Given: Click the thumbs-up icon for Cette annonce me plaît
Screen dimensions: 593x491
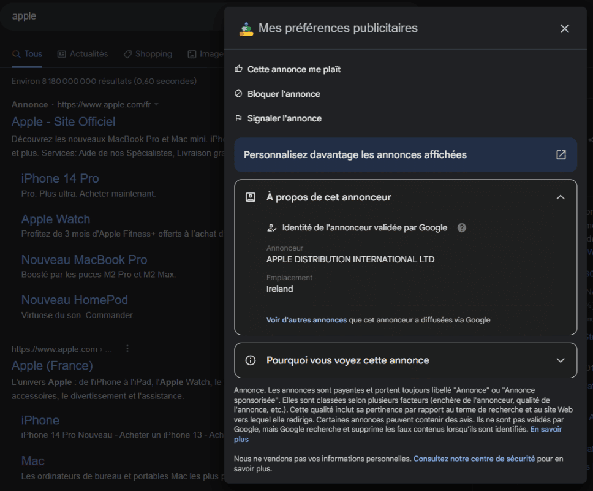Looking at the screenshot, I should (238, 69).
